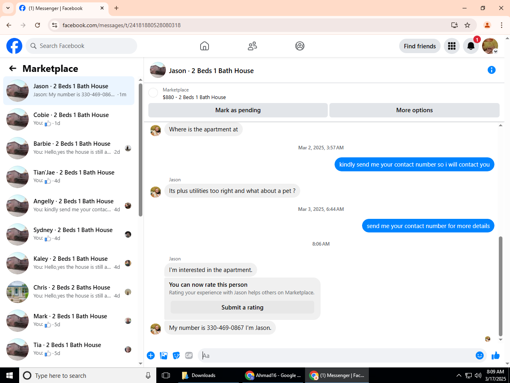
Task: Open the Cobie 2 Beds 1 Bath House chat
Action: 69,119
